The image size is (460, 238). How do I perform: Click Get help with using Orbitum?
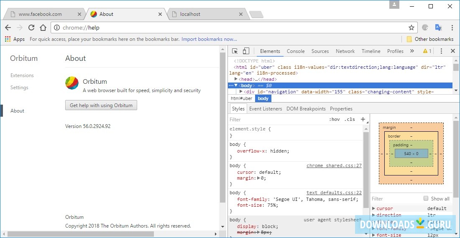101,105
